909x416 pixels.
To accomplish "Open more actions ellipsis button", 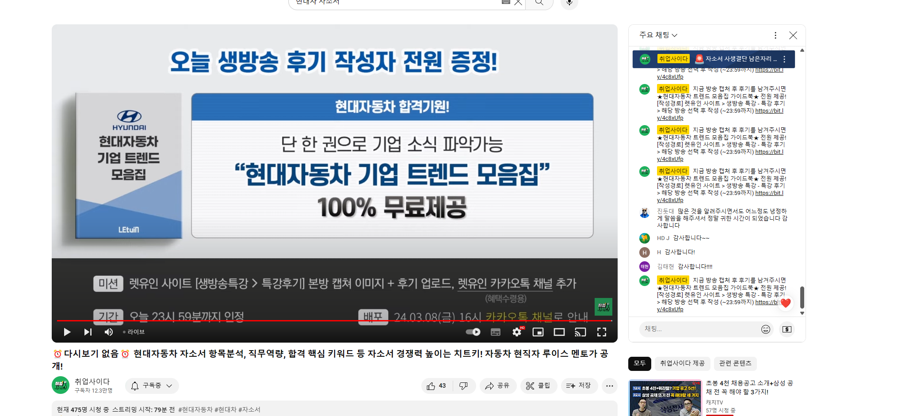I will point(610,386).
